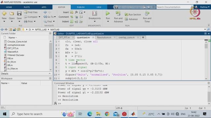The image size is (211, 118).
Task: Click the Comment percent icon
Action: pos(72,17)
